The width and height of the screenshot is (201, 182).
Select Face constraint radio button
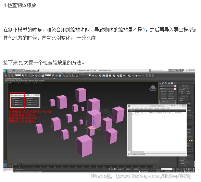click(x=180, y=93)
